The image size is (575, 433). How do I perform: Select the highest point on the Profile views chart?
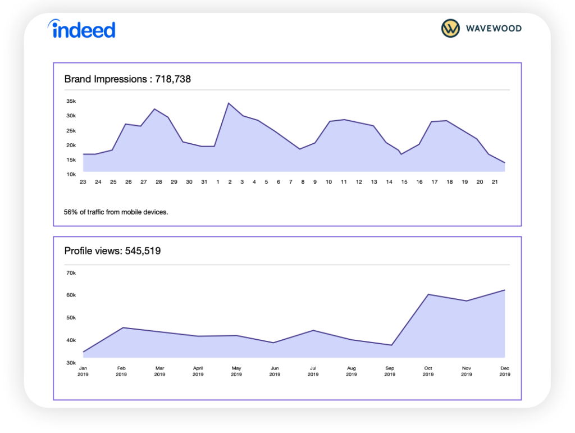[x=505, y=290]
